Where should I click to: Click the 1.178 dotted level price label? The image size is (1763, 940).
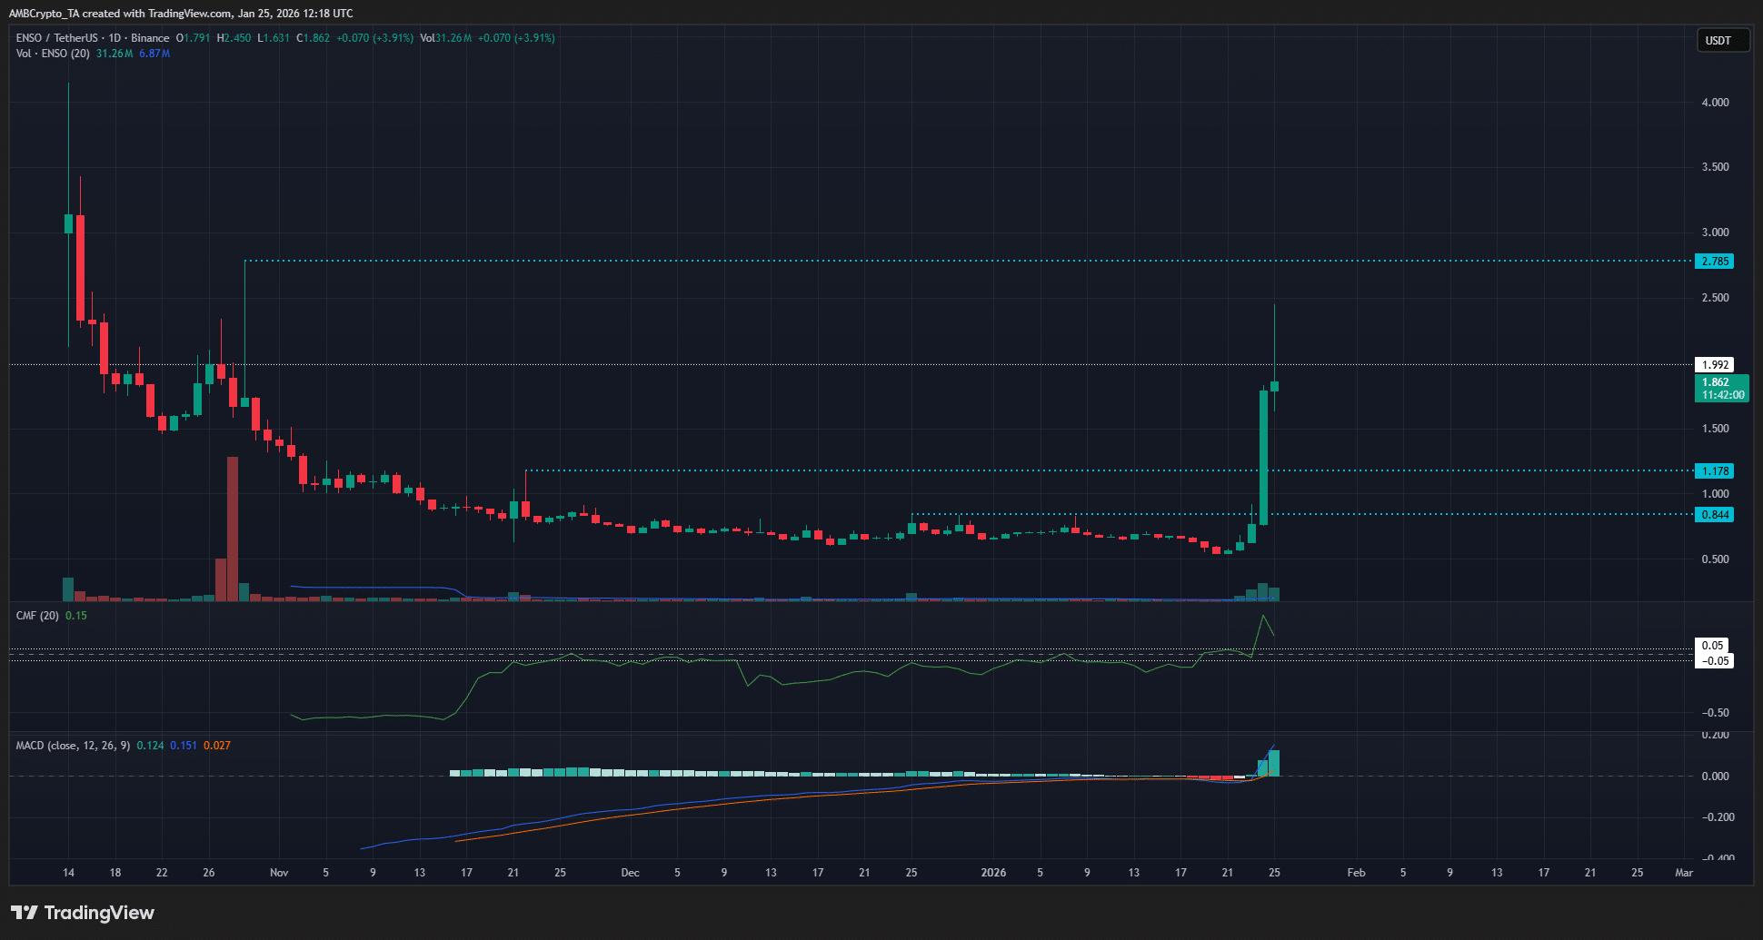(1714, 470)
